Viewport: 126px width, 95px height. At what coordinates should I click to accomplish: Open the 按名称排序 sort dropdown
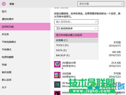76,28
